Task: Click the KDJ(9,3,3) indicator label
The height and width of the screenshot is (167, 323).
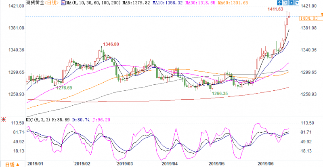Action: tap(38, 119)
